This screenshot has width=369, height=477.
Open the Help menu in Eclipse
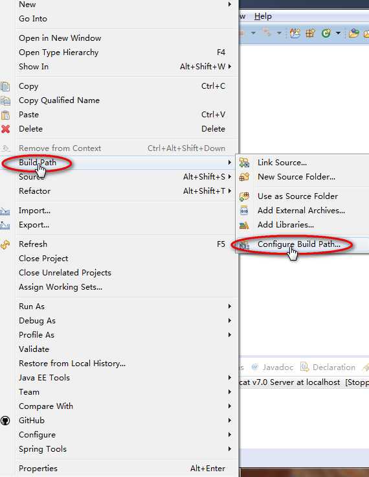click(x=263, y=16)
